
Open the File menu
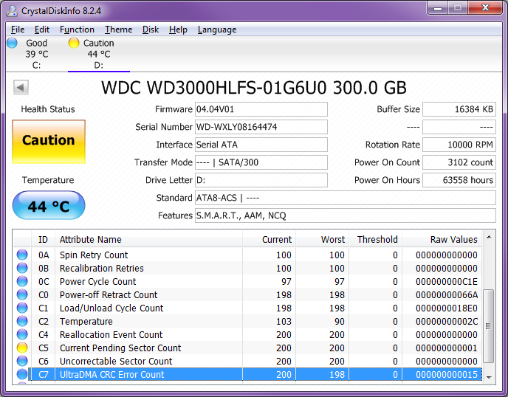18,30
